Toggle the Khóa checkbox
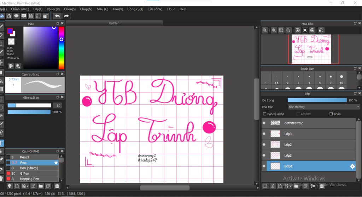 (331, 114)
